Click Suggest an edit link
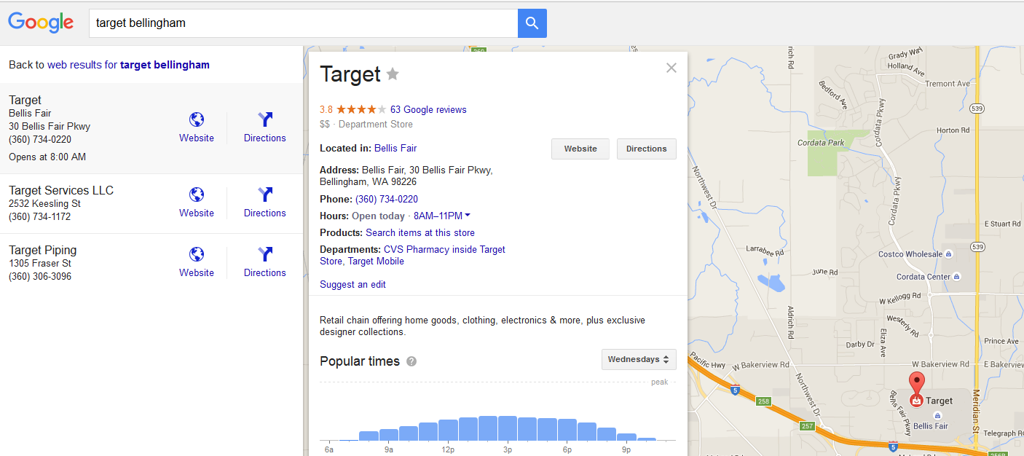Image resolution: width=1024 pixels, height=456 pixels. click(x=353, y=285)
